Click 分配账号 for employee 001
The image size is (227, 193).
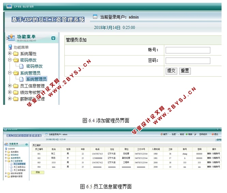(x=216, y=154)
